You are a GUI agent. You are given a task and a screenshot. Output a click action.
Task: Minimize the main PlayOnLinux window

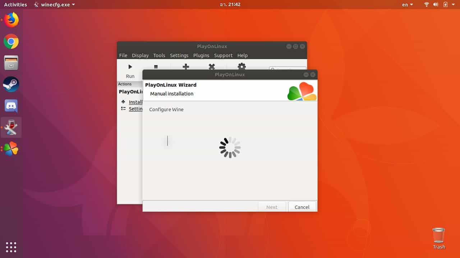tap(289, 46)
